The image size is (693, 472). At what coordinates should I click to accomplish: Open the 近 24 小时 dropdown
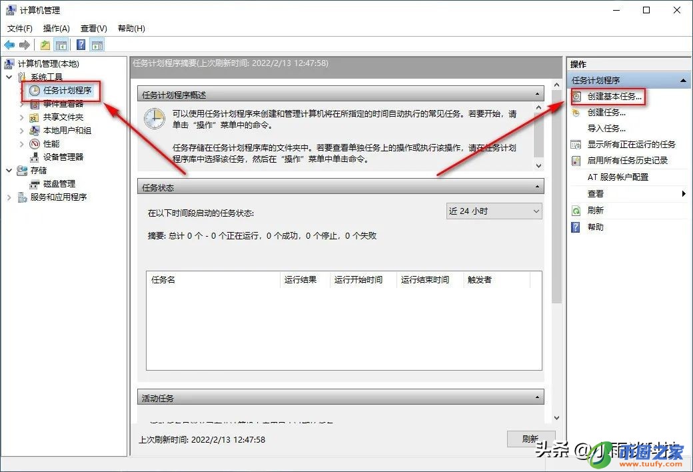493,211
